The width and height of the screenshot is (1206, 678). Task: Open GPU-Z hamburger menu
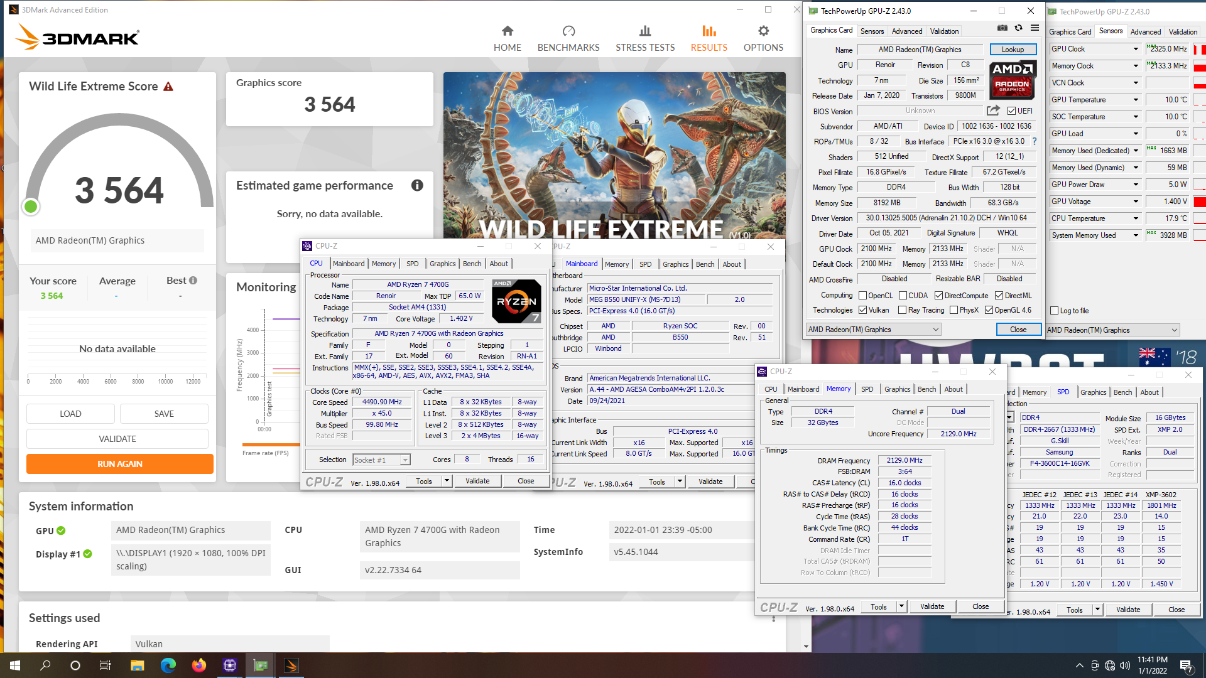1035,28
